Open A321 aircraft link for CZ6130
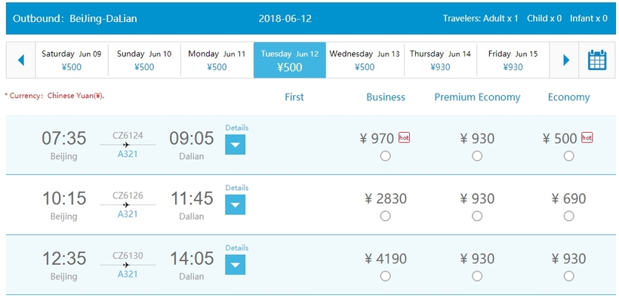This screenshot has width=619, height=298. 128,274
